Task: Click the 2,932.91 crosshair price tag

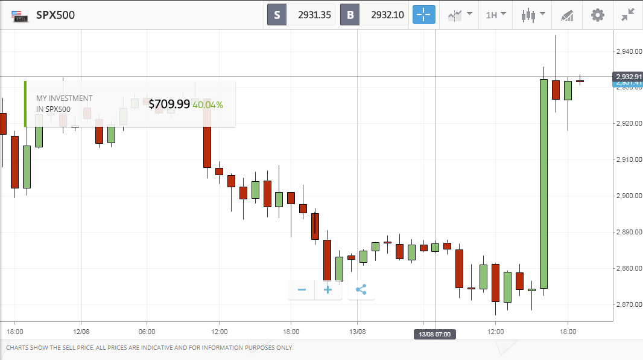Action: (628, 77)
